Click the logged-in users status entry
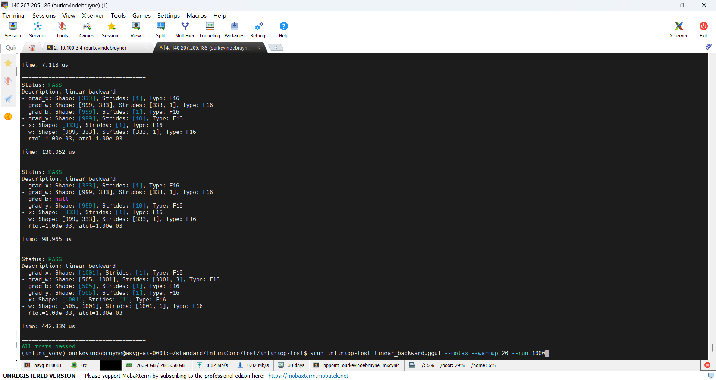Image resolution: width=716 pixels, height=380 pixels. pyautogui.click(x=357, y=365)
